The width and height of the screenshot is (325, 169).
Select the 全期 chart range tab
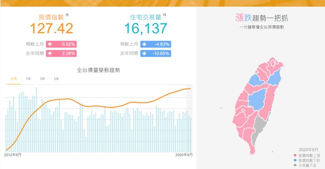[x=14, y=79]
